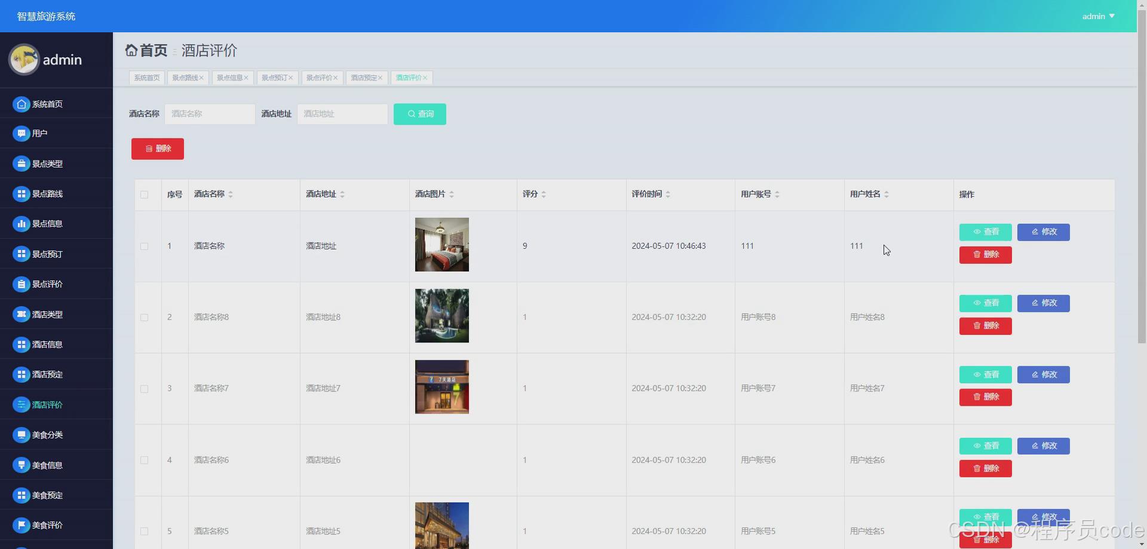1147x549 pixels.
Task: Open 酒店预定 sidebar entry
Action: 56,374
